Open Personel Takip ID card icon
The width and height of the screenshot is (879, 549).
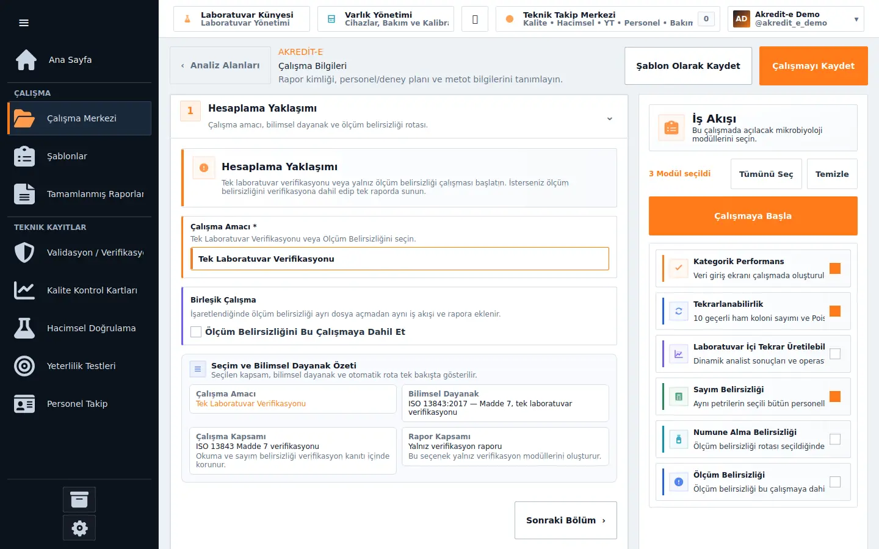(24, 404)
